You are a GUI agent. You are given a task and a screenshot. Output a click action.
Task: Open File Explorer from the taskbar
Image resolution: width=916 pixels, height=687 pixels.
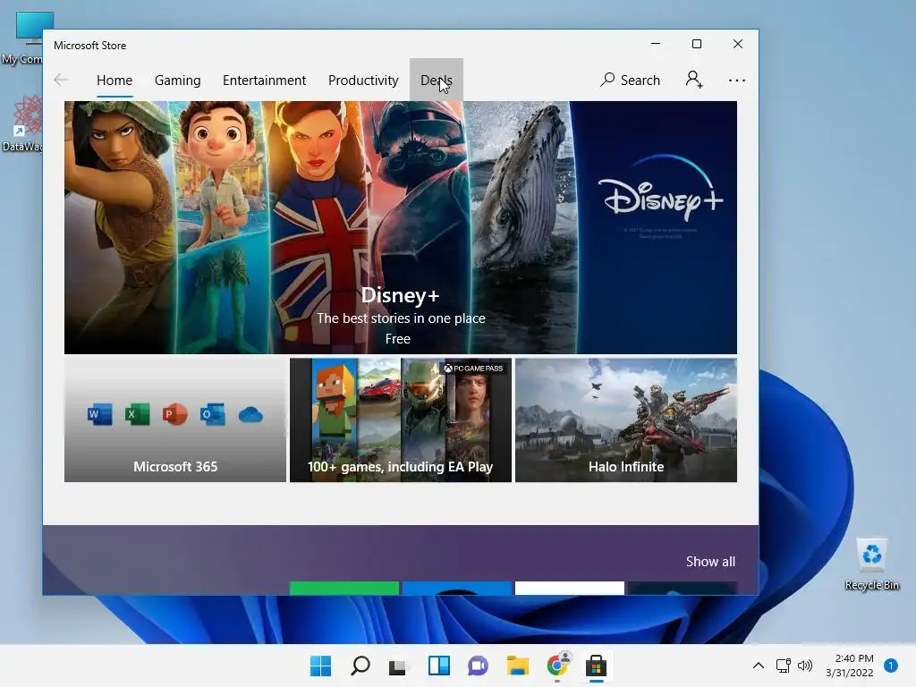[x=518, y=666]
